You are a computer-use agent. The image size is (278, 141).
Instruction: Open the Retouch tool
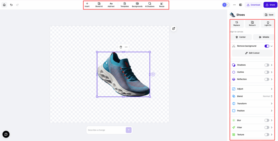pyautogui.click(x=252, y=24)
